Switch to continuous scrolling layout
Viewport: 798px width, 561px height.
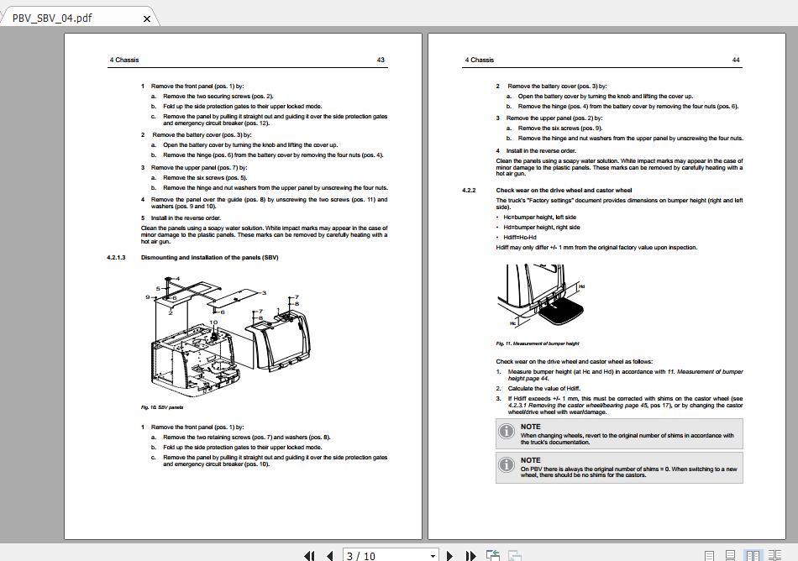point(732,555)
